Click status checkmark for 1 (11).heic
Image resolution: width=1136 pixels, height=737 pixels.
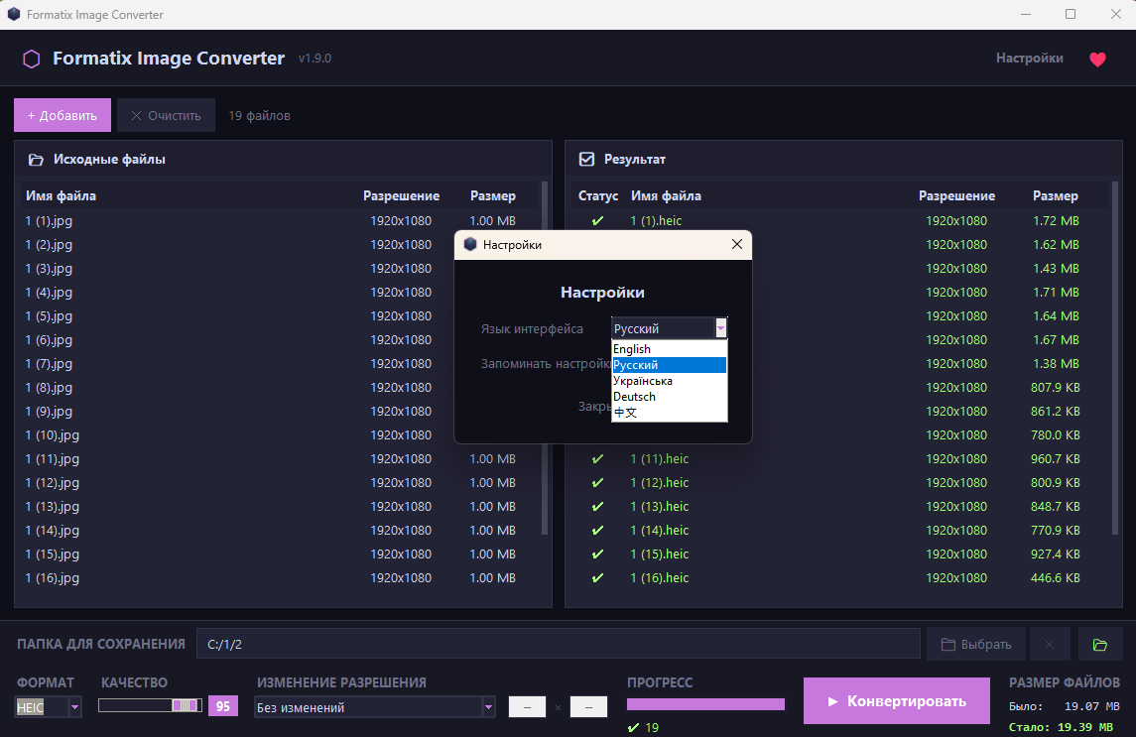(597, 458)
